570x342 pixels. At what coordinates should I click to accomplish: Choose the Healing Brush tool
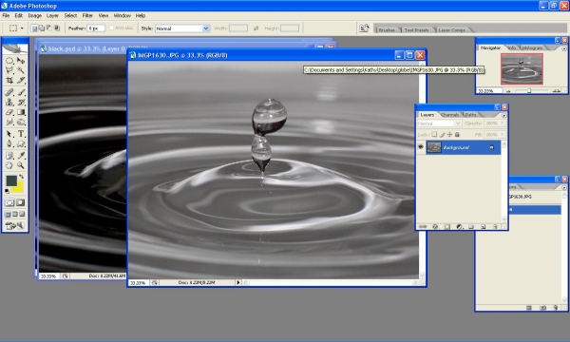[x=9, y=92]
